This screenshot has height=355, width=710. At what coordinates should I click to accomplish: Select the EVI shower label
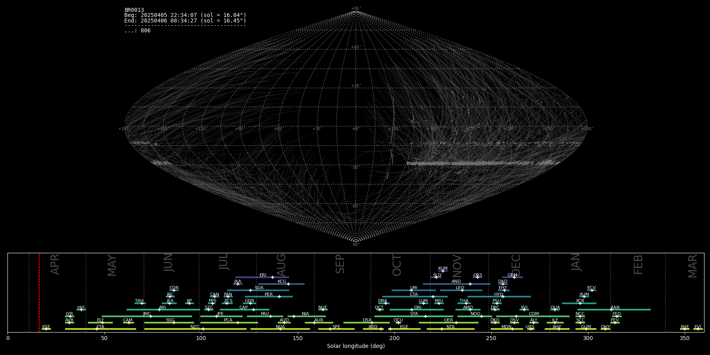pyautogui.click(x=698, y=327)
